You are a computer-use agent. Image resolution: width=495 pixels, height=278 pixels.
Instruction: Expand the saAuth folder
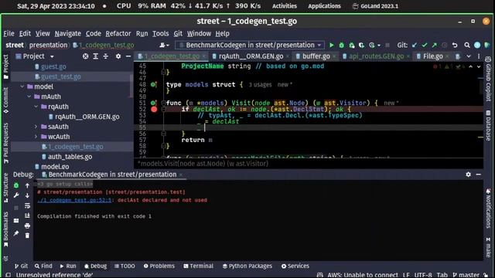[x=36, y=127]
